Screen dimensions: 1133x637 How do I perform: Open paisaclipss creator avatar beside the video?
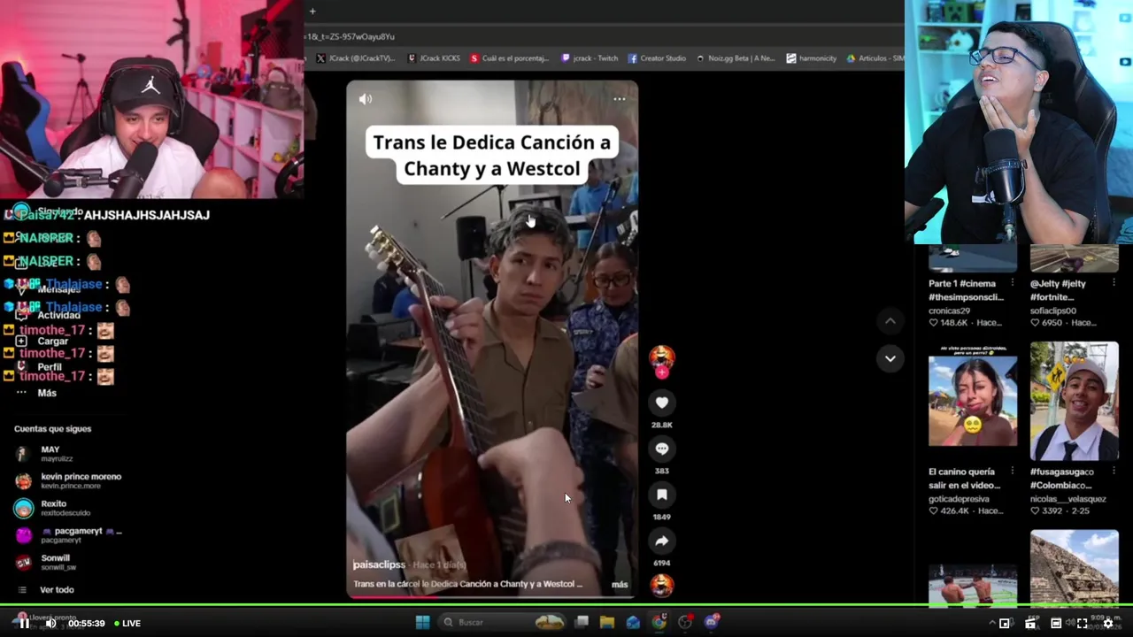662,356
